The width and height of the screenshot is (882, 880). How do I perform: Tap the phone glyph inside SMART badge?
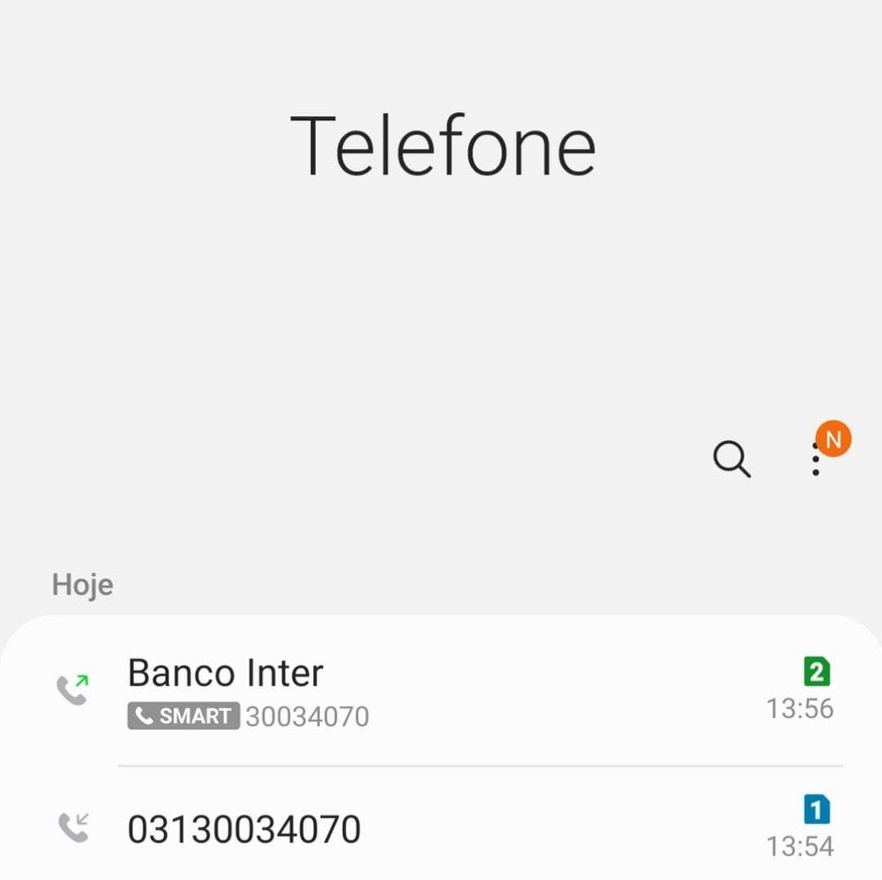(145, 716)
